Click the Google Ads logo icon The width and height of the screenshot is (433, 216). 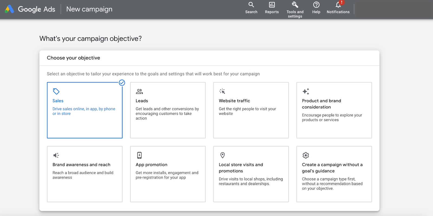click(9, 9)
